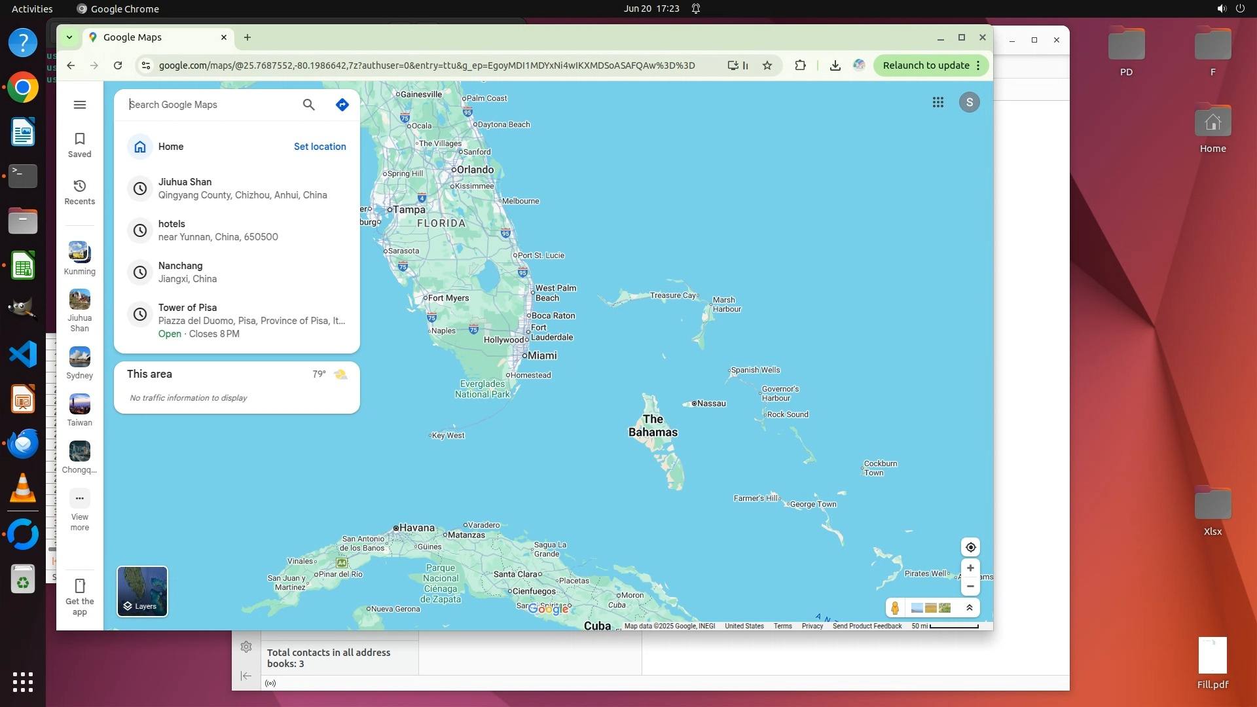Screen dimensions: 1257x707
Task: Zoom in the map with plus button
Action: click(970, 568)
